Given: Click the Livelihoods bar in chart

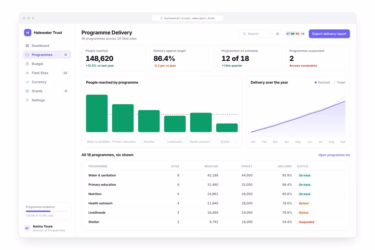Looking at the screenshot, I should (x=175, y=124).
